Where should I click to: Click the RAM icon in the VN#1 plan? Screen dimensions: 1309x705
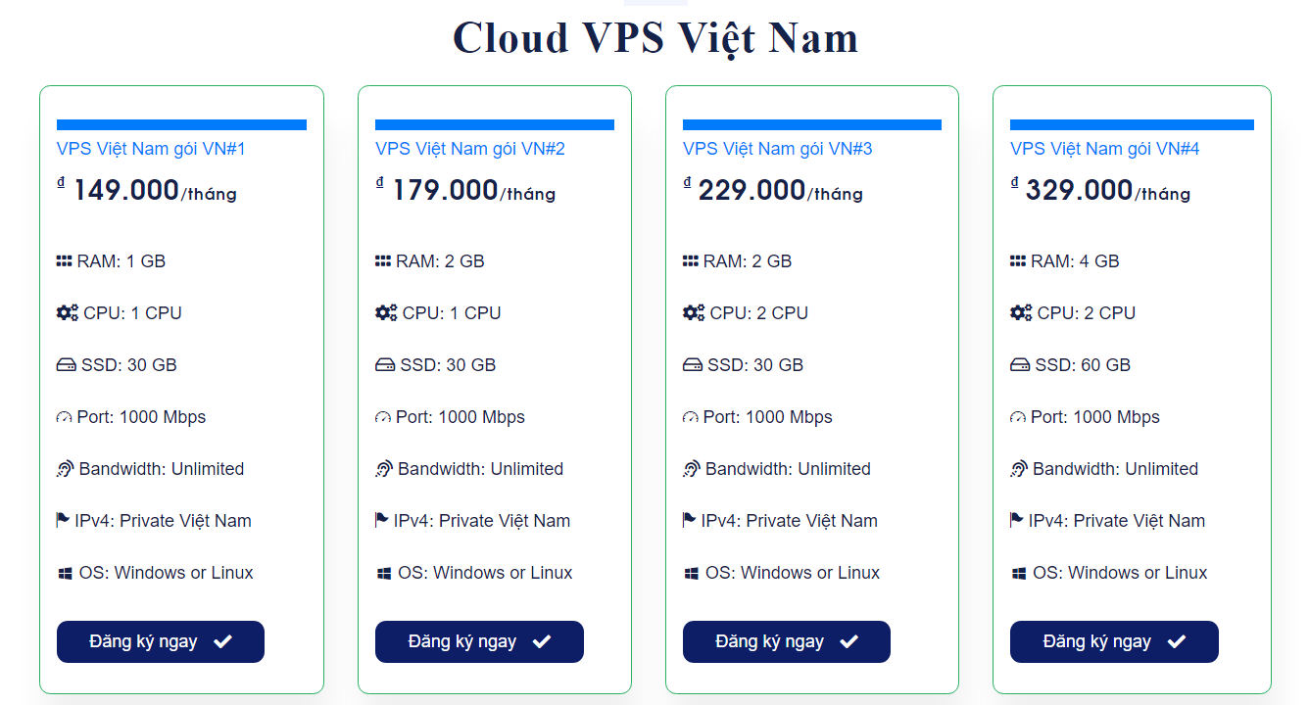65,261
